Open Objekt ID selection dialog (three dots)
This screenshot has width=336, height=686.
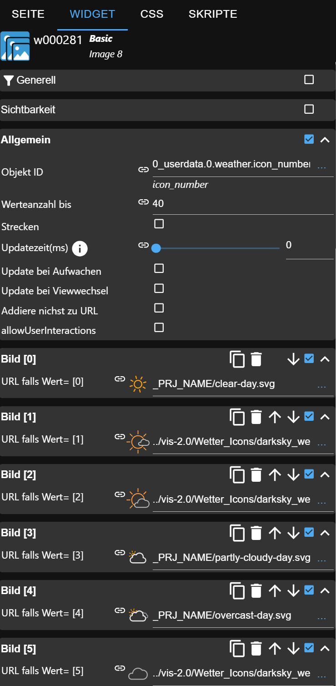(321, 167)
